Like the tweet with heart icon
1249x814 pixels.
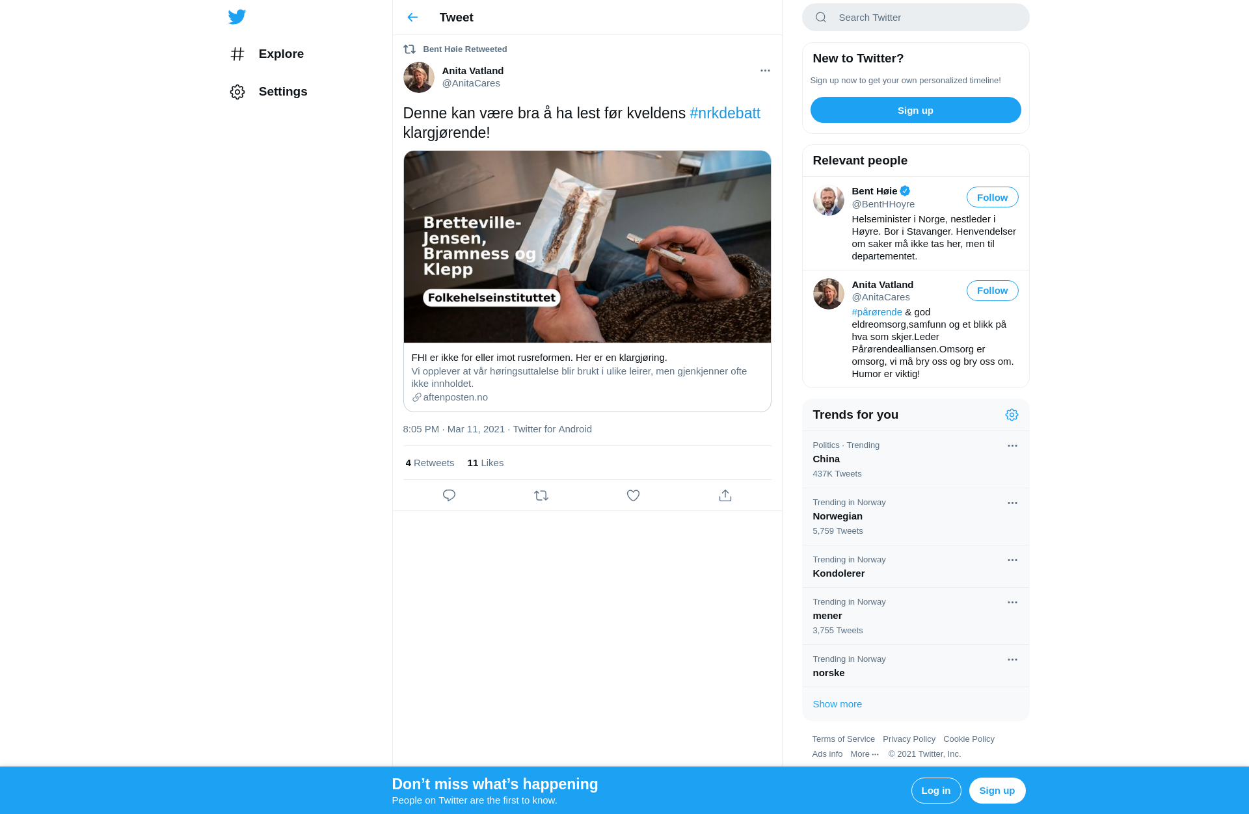633,495
